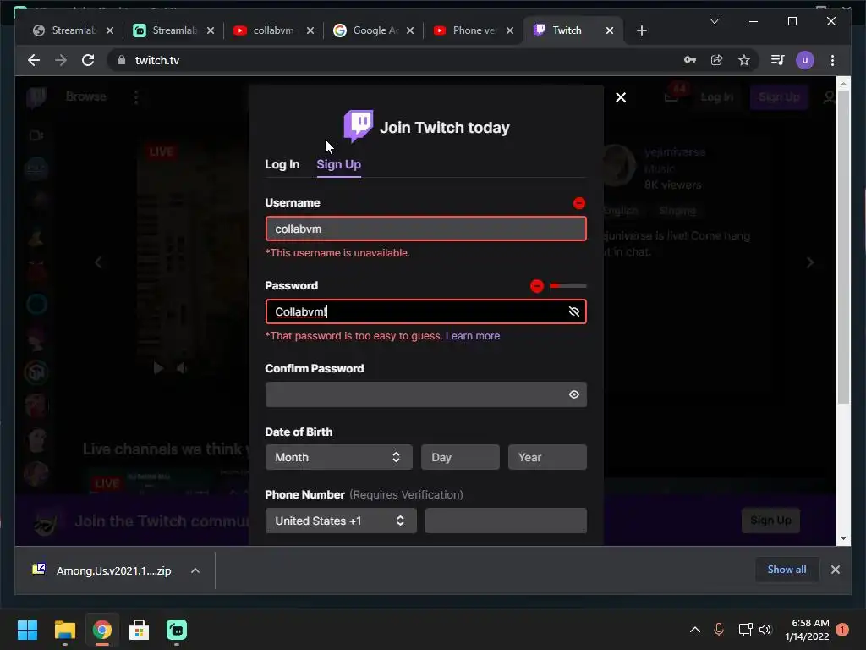Open Chrome three-dot menu

pos(832,60)
